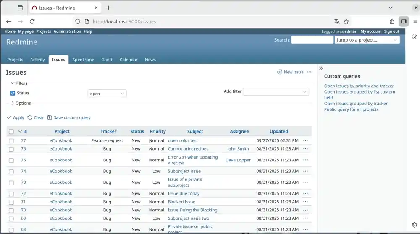The image size is (420, 234).
Task: Go back to the previous page
Action: coord(8,21)
